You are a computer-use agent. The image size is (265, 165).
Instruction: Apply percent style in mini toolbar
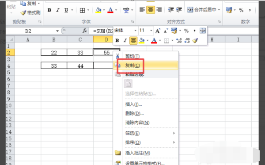[x=186, y=31]
